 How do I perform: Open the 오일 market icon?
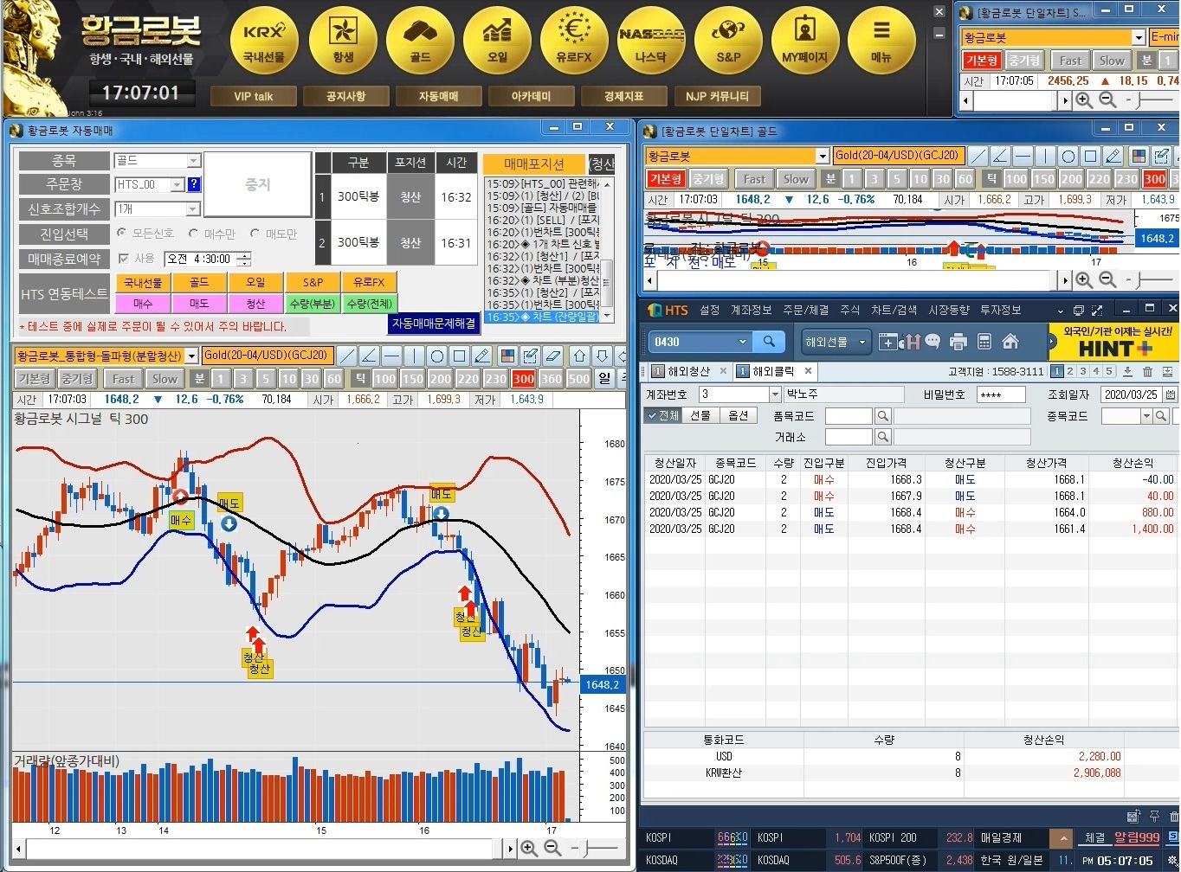(497, 40)
